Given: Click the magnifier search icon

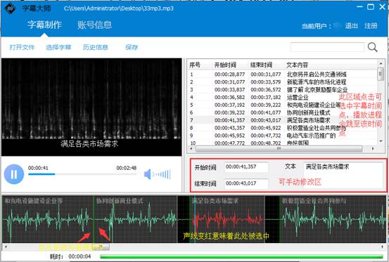Looking at the screenshot, I should coord(372,47).
